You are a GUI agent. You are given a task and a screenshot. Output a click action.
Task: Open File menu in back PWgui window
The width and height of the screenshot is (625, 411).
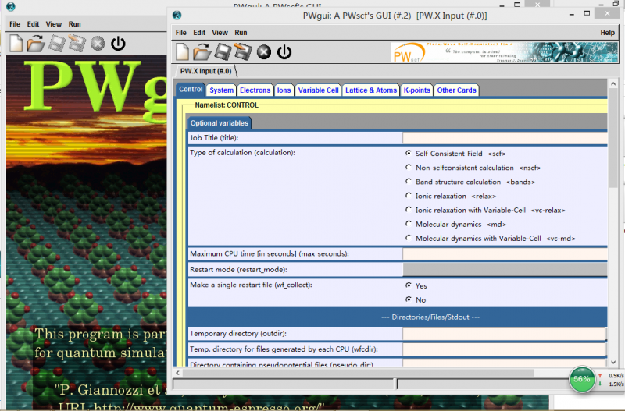(15, 24)
